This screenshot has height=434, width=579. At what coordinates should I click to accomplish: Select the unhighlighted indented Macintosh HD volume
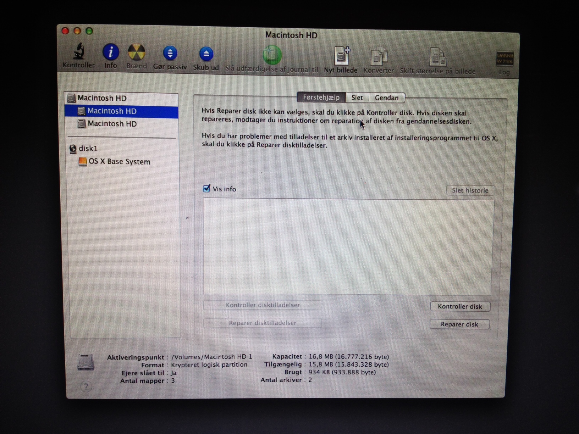(121, 124)
